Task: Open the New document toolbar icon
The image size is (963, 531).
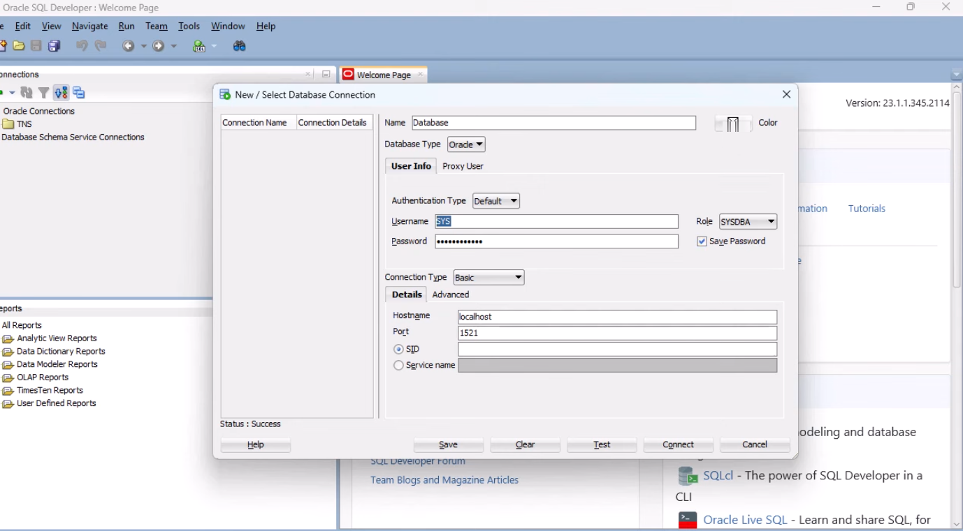Action: click(x=3, y=45)
